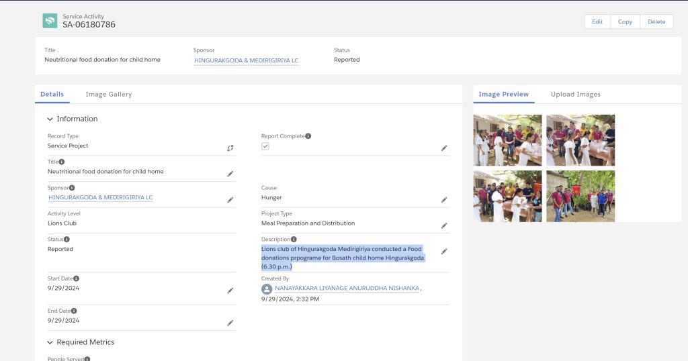The height and width of the screenshot is (361, 688).
Task: Open the Sponsor info tooltip icon
Action: (x=72, y=187)
